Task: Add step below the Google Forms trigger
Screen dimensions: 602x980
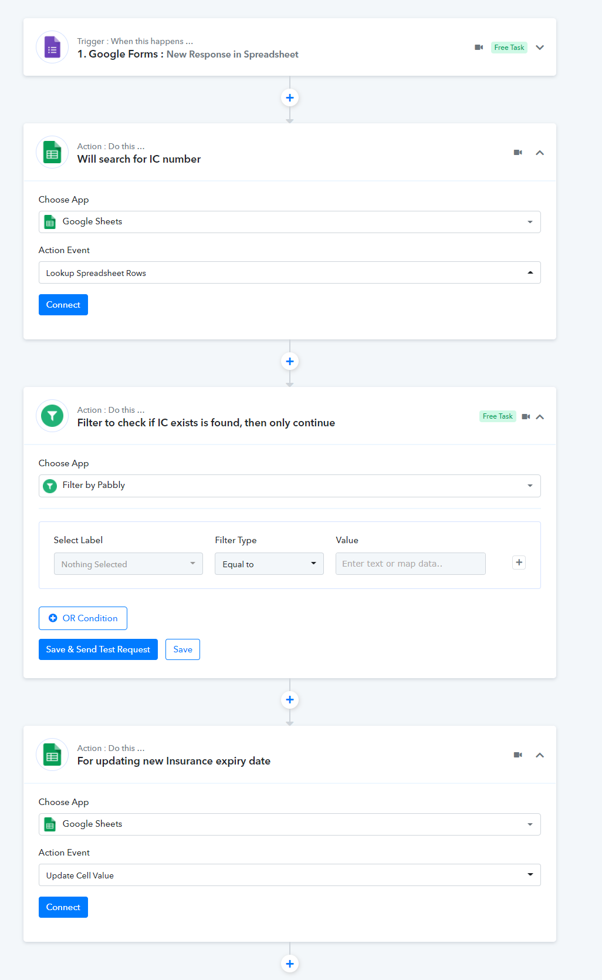Action: [290, 97]
